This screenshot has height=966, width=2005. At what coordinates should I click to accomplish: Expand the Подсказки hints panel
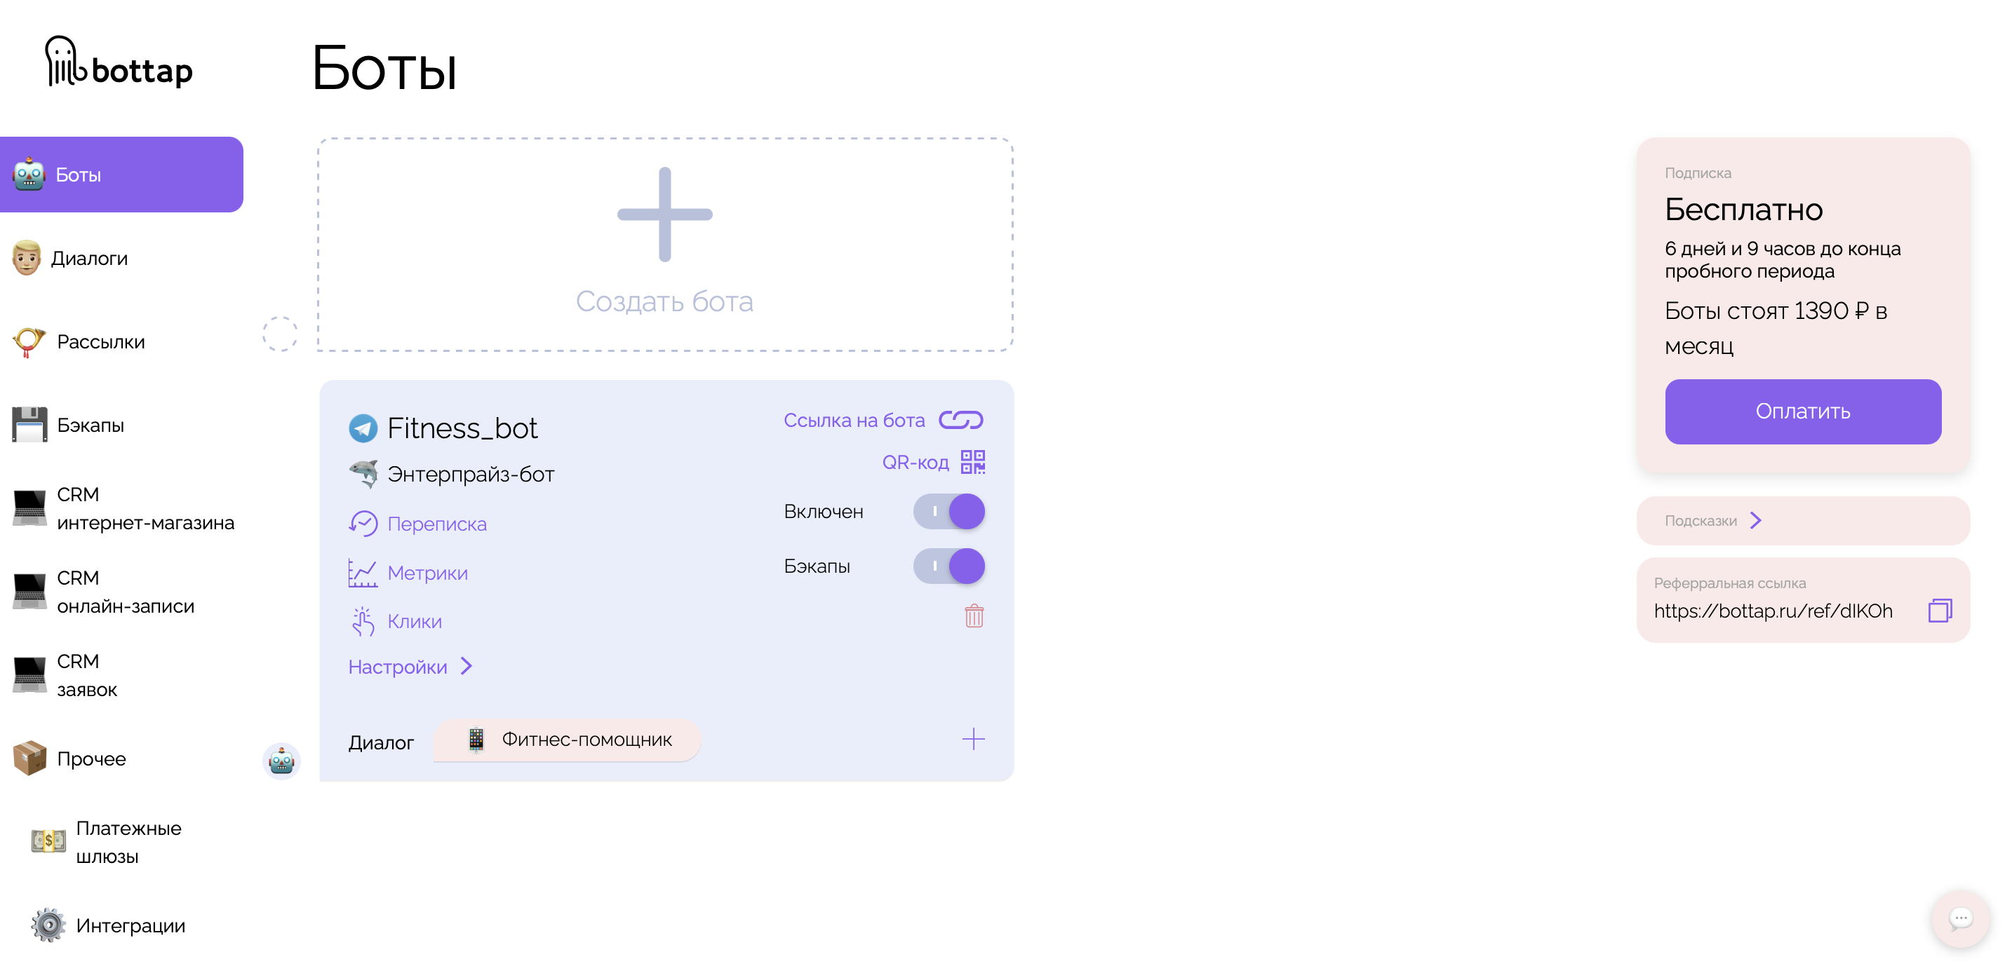click(1756, 520)
